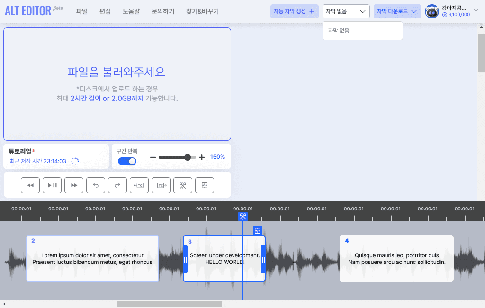Select the rewind playback icon
Screen dimensions: 485x308
pos(30,185)
